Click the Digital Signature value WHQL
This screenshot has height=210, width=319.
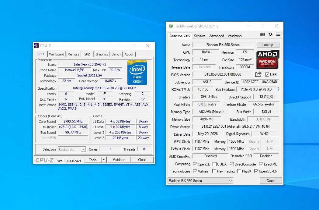pyautogui.click(x=265, y=134)
